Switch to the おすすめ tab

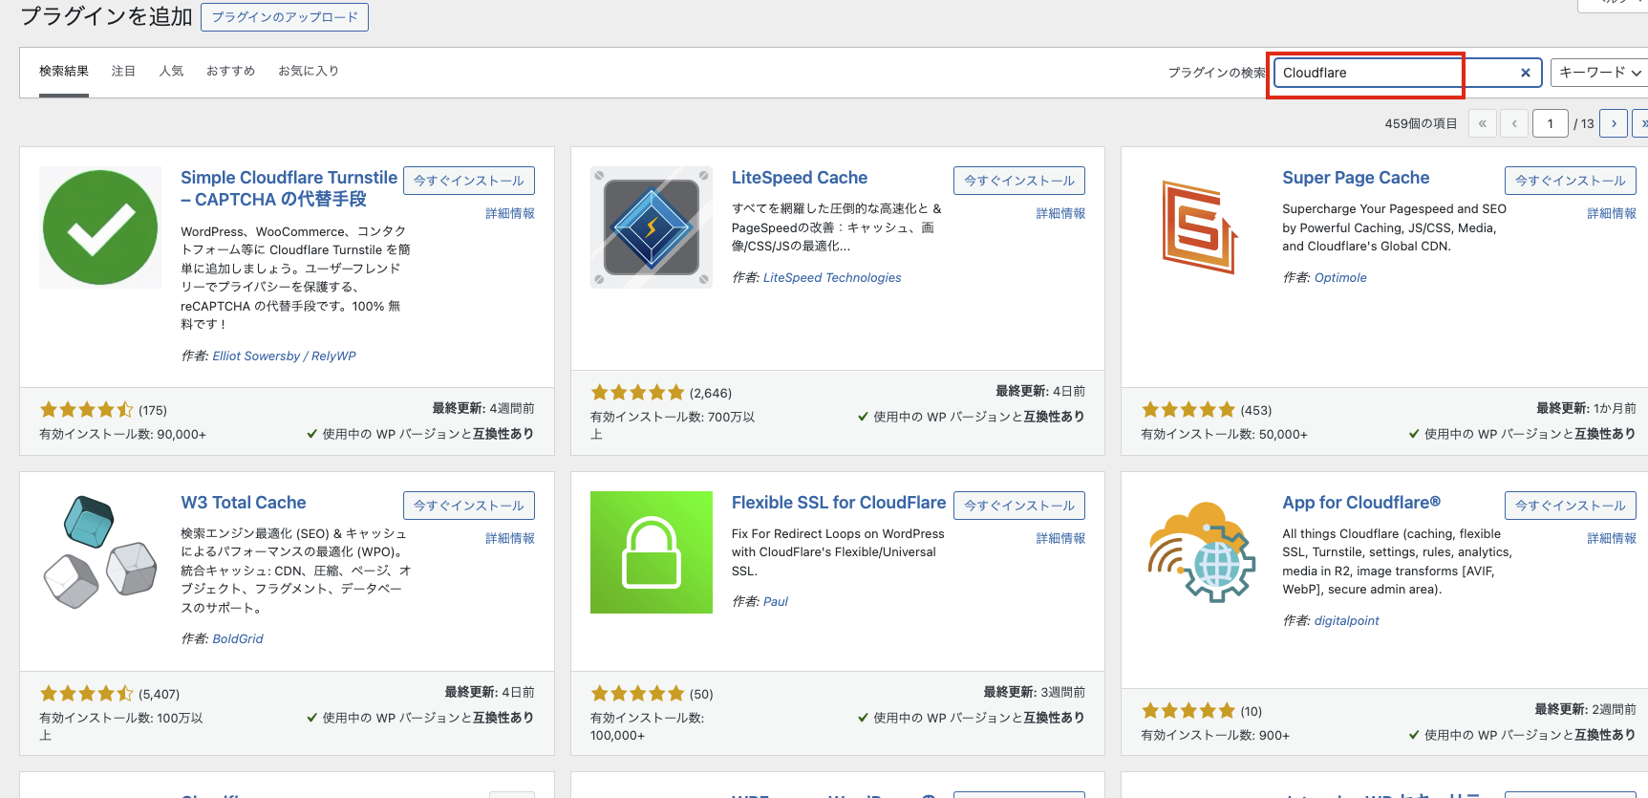point(231,72)
